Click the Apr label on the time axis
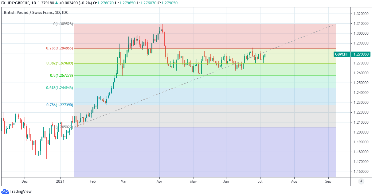This screenshot has width=372, height=194. point(159,181)
